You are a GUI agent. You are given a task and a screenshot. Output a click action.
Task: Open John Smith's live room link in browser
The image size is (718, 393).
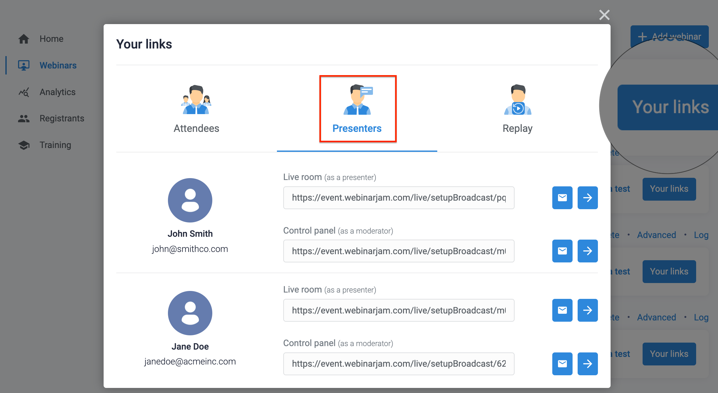(x=587, y=198)
